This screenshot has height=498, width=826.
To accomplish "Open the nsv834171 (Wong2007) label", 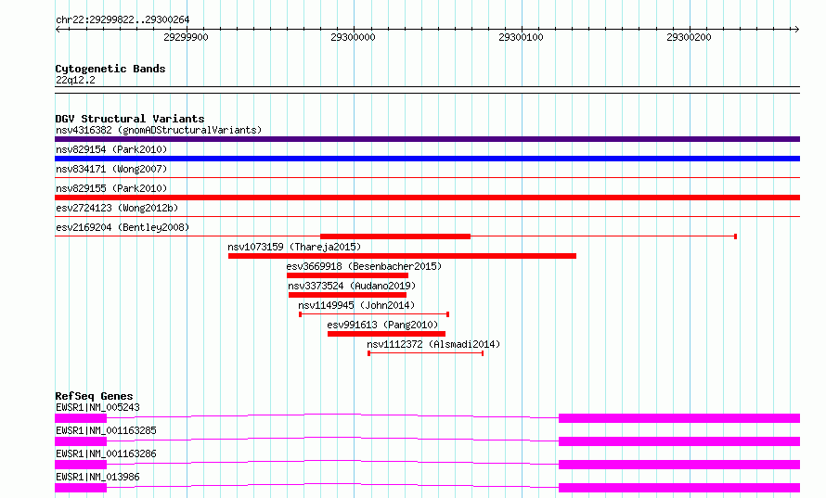I will click(x=111, y=169).
